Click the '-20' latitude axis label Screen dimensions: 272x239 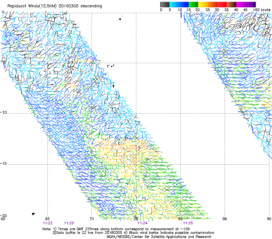coord(3,215)
